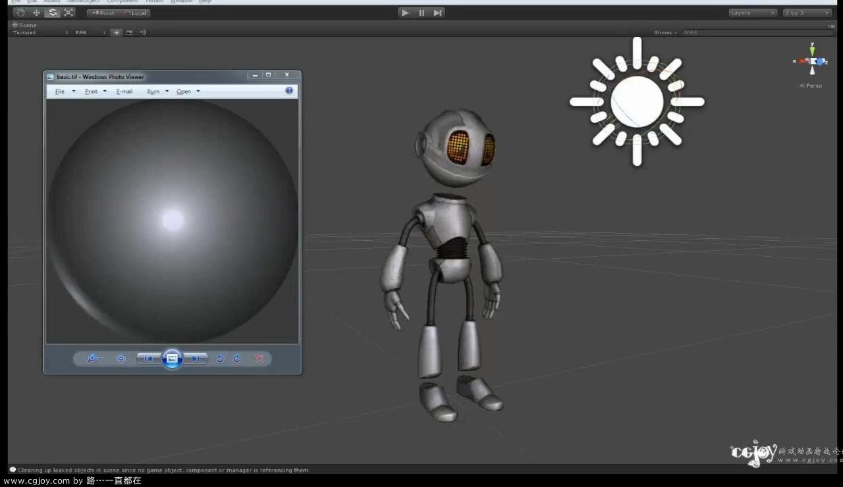
Task: Toggle scene overlay image icon
Action: [x=129, y=32]
